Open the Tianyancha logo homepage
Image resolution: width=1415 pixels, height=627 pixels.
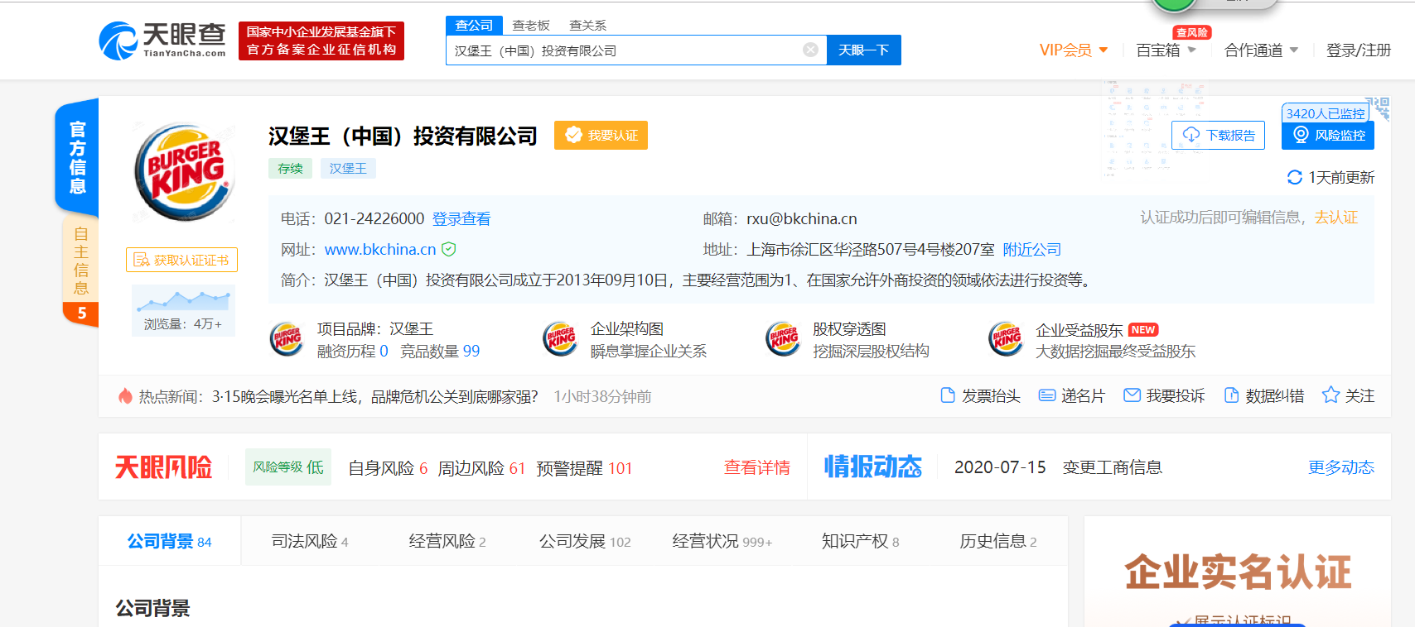pyautogui.click(x=162, y=41)
